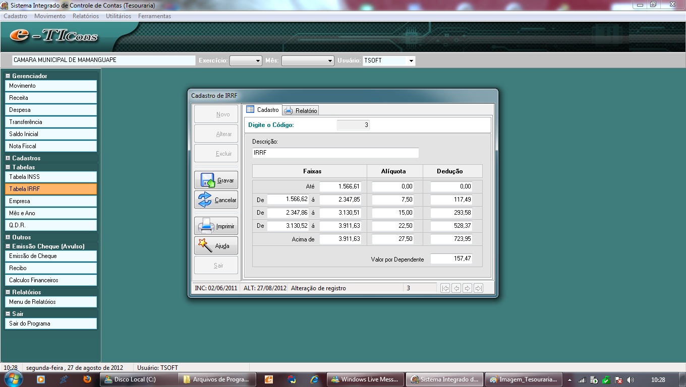The height and width of the screenshot is (387, 686).
Task: Click the Imprimir printer button
Action: click(x=216, y=226)
